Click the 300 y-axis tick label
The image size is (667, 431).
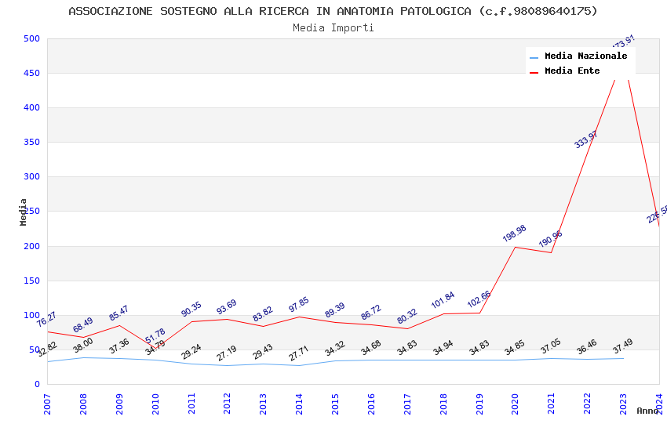point(31,176)
